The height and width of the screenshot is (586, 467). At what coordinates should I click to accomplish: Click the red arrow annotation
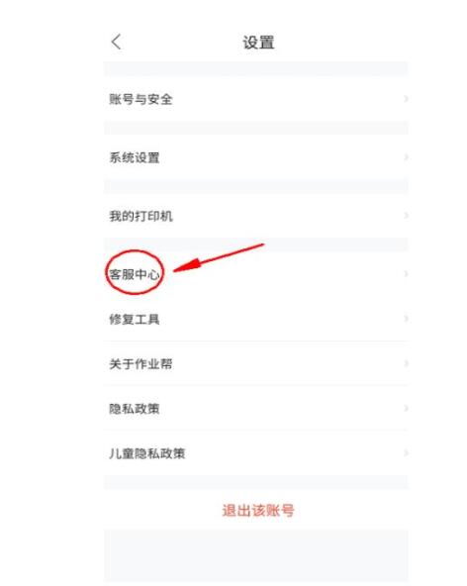(x=219, y=258)
